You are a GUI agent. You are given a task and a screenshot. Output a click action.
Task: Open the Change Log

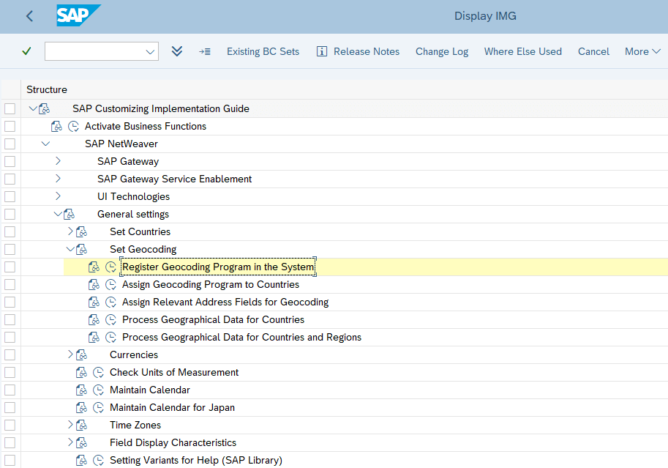[x=442, y=51]
